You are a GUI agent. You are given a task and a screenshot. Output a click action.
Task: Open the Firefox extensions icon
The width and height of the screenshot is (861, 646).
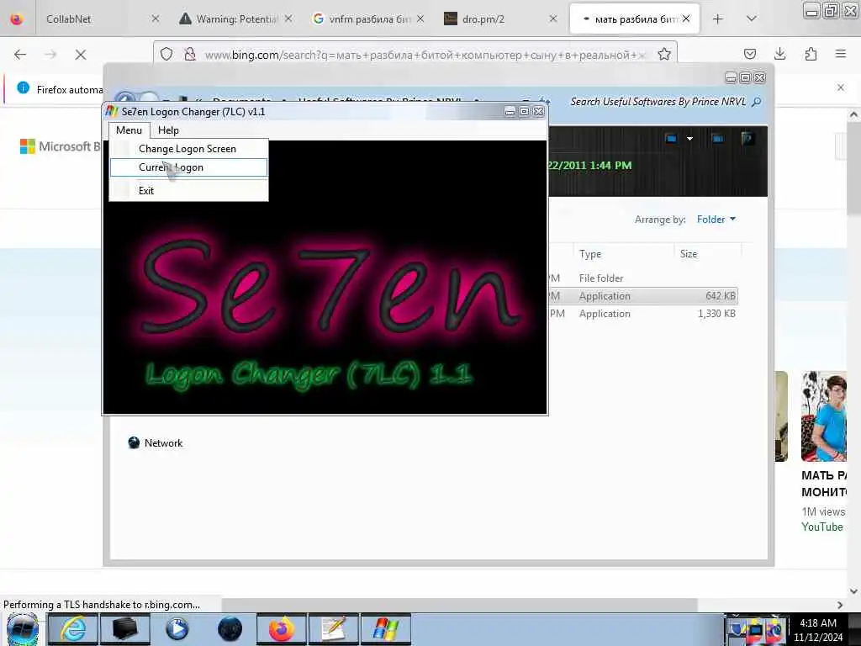coord(811,54)
